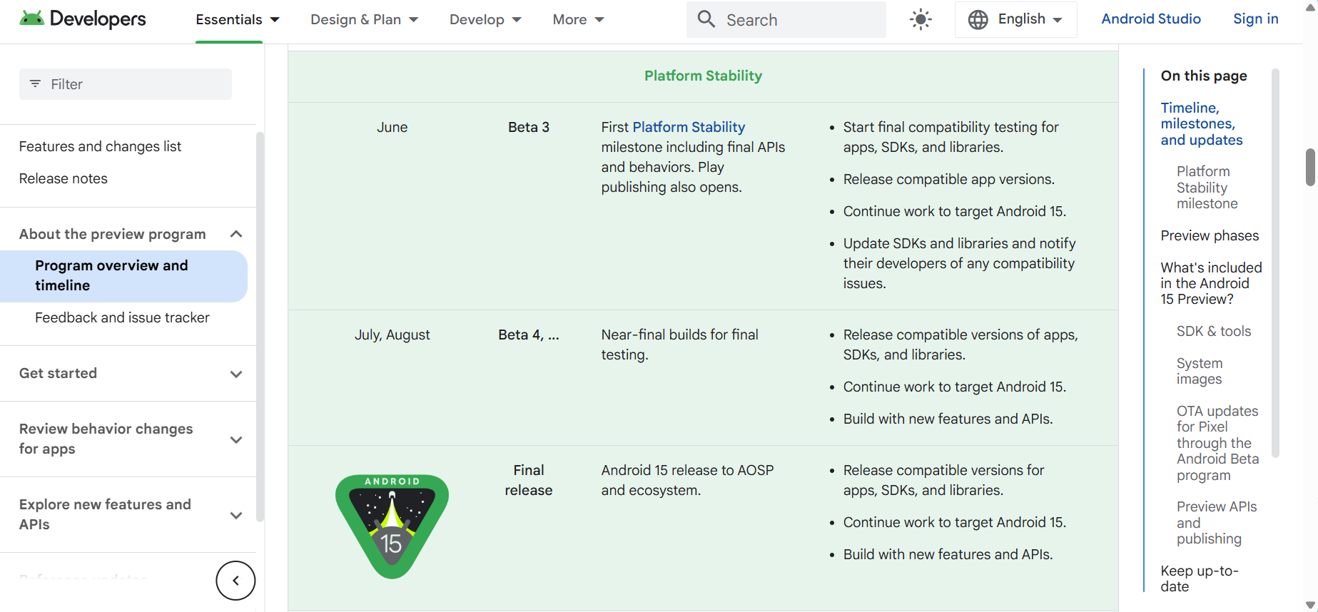Screen dimensions: 1318x612
Task: Toggle the light/dark theme icon
Action: pyautogui.click(x=921, y=19)
